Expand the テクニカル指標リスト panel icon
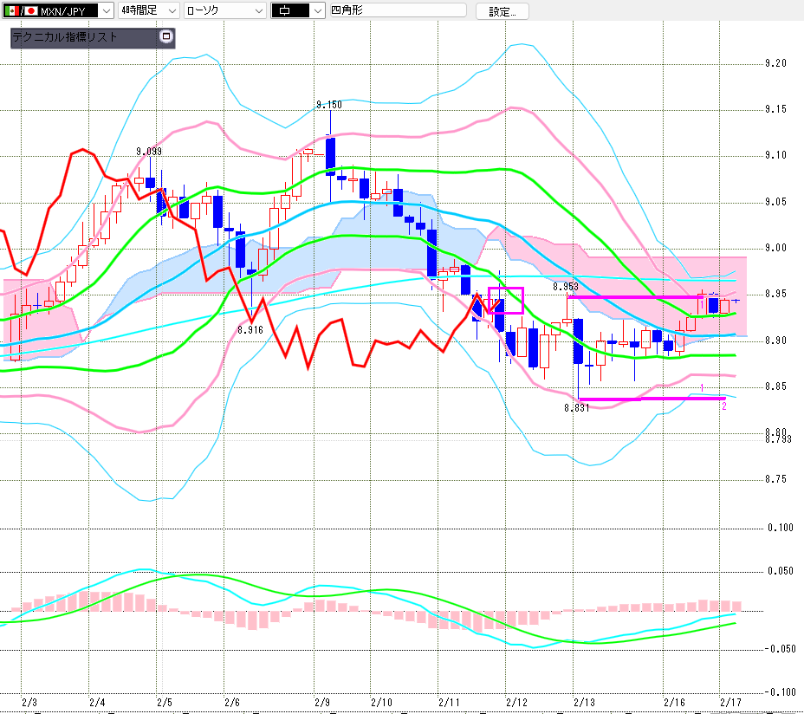The image size is (804, 714). coord(166,37)
